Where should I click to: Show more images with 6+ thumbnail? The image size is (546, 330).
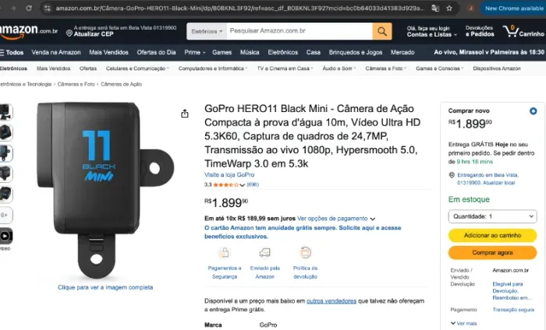coord(5,215)
